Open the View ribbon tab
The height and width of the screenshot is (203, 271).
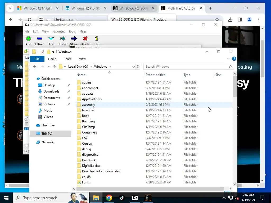point(83,59)
